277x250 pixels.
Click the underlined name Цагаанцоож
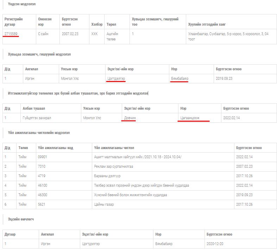coord(190,118)
